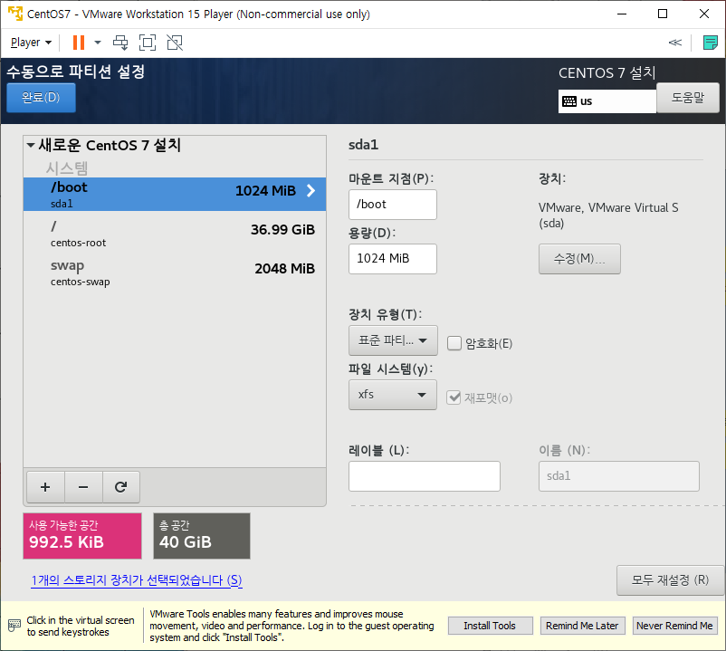This screenshot has height=651, width=726.
Task: Click the 모두 재설정(R) reset all button
Action: click(670, 580)
